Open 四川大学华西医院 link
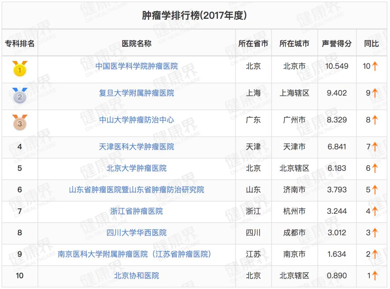The image size is (390, 289). point(136,233)
